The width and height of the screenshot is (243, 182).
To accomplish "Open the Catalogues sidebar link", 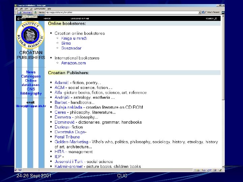I will coord(31,76).
